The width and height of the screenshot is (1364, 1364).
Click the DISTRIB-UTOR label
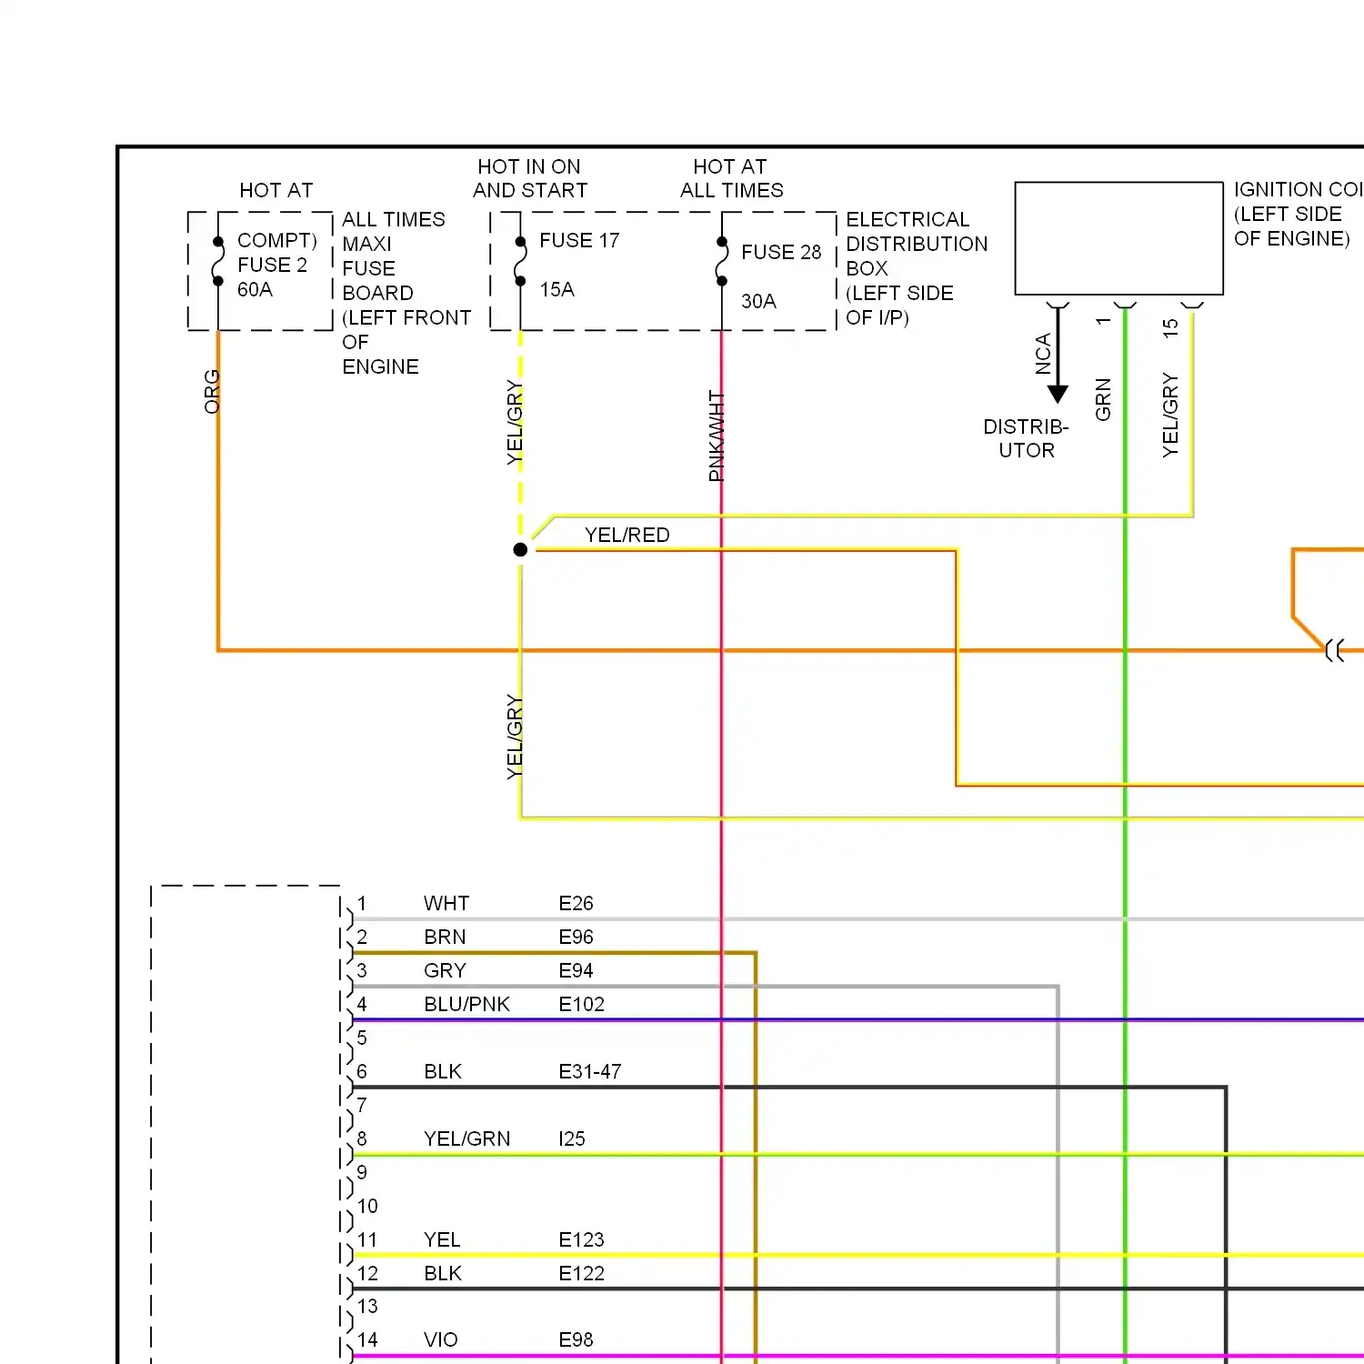[1026, 438]
